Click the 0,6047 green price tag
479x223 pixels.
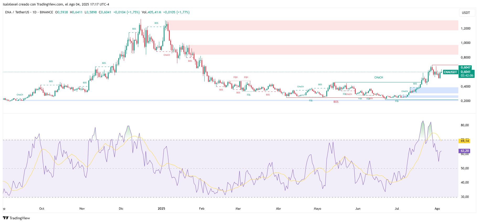[x=466, y=67]
